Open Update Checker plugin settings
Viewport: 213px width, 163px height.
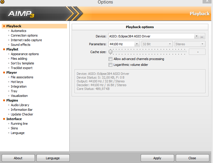[22, 114]
